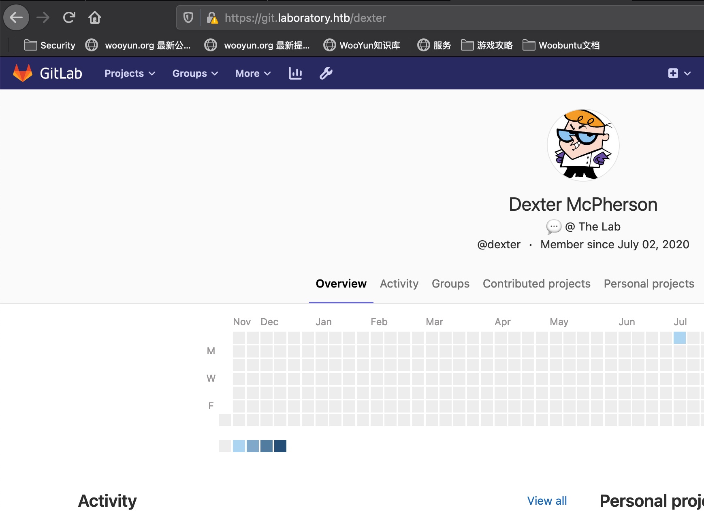
Task: Click the light blue July contribution square
Action: tap(680, 338)
